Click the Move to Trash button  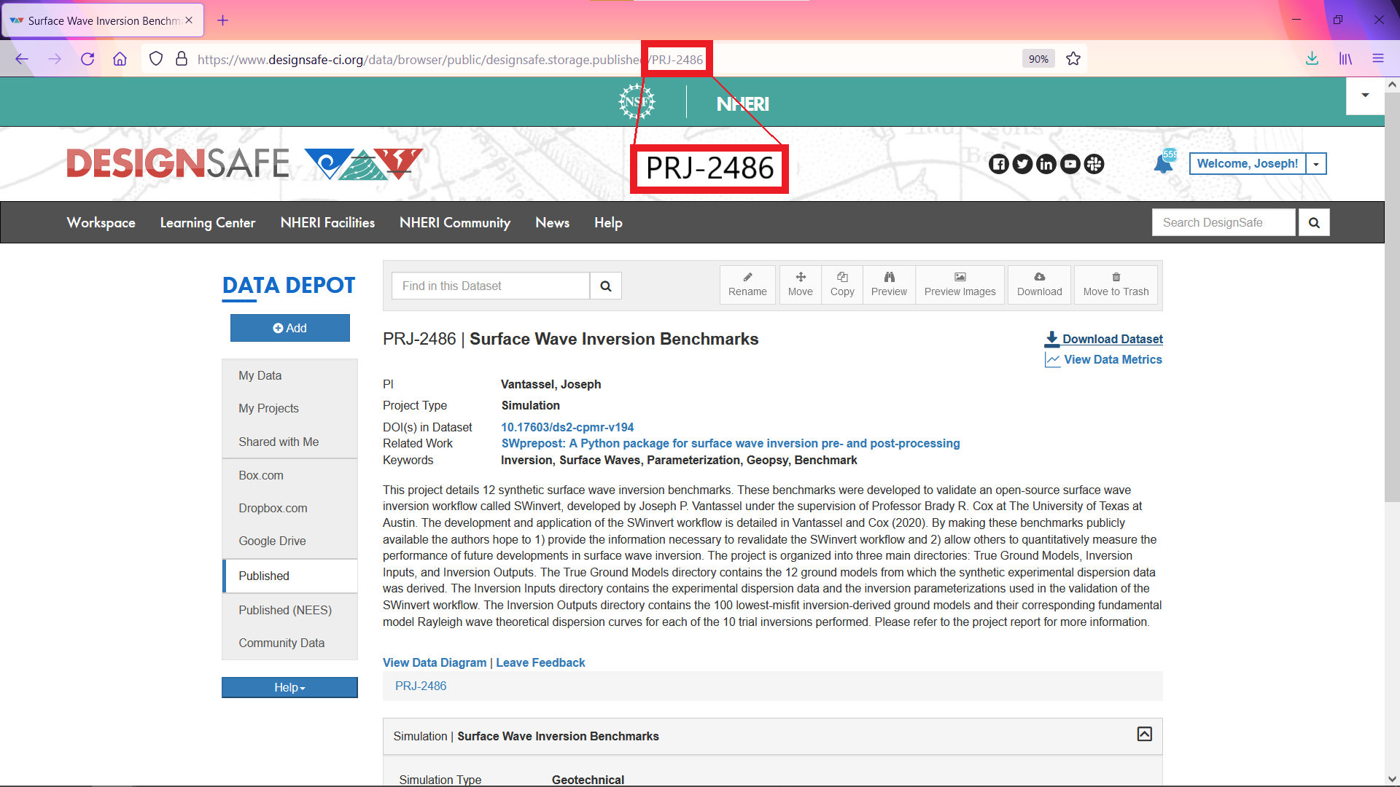click(x=1116, y=285)
